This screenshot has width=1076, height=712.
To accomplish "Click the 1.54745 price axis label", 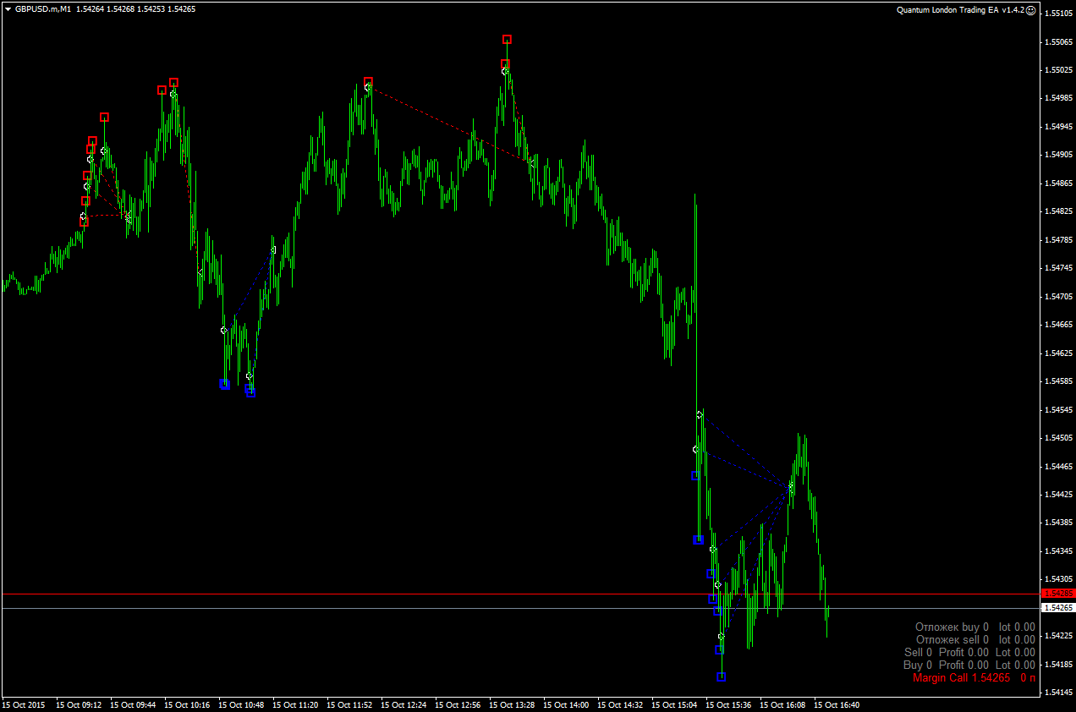I will point(1060,268).
